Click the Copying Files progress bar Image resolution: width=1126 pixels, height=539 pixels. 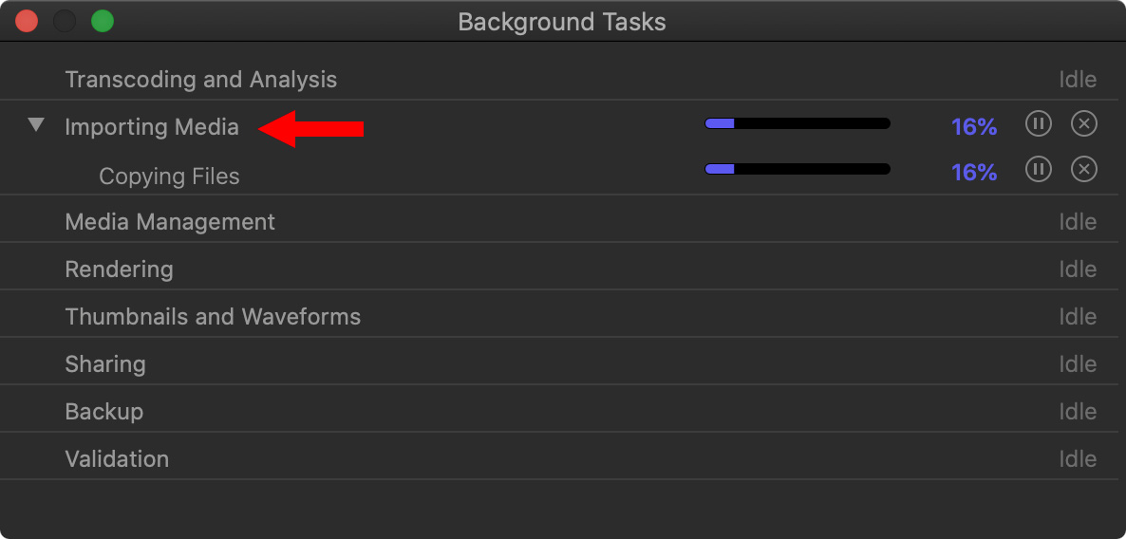coord(798,169)
